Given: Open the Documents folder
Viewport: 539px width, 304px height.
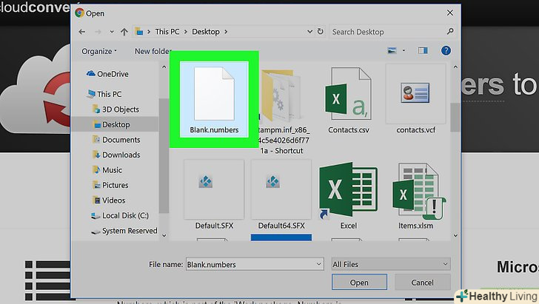Looking at the screenshot, I should (x=116, y=140).
